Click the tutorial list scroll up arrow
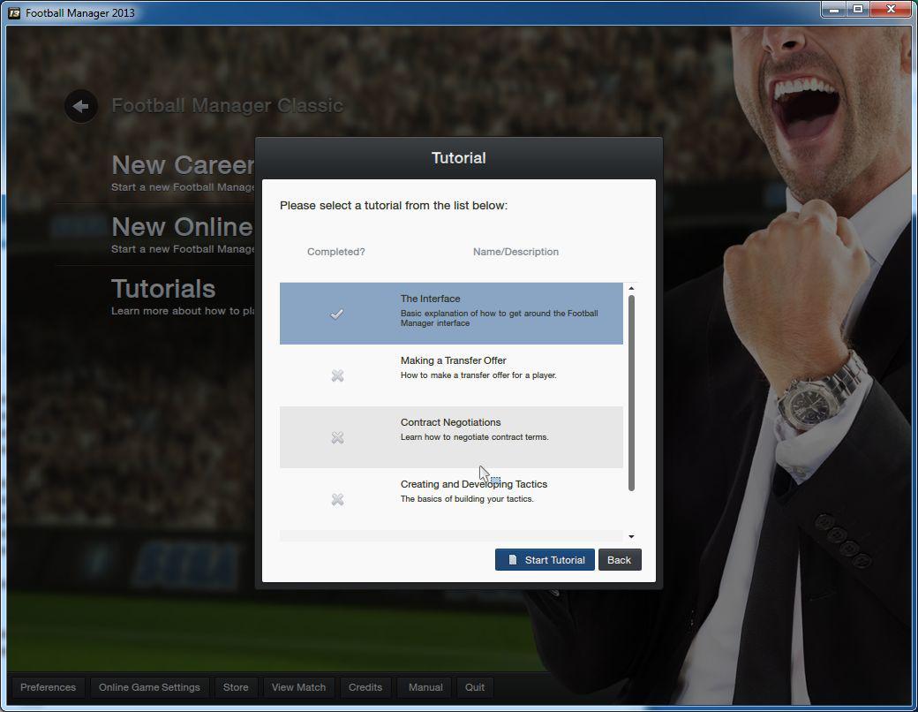The image size is (918, 712). (631, 288)
